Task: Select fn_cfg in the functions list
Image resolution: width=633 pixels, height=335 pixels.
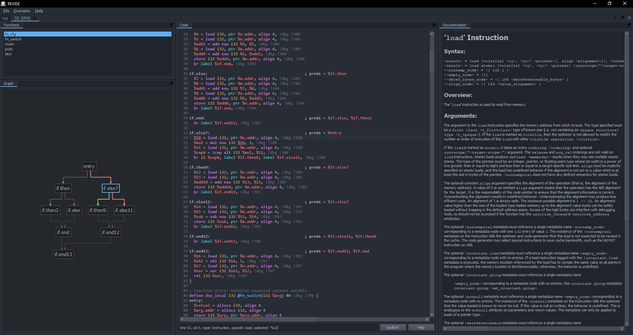Action: click(x=88, y=34)
